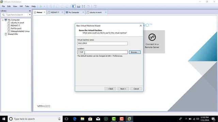Click the manage snapshots toolbar icon

point(67,6)
